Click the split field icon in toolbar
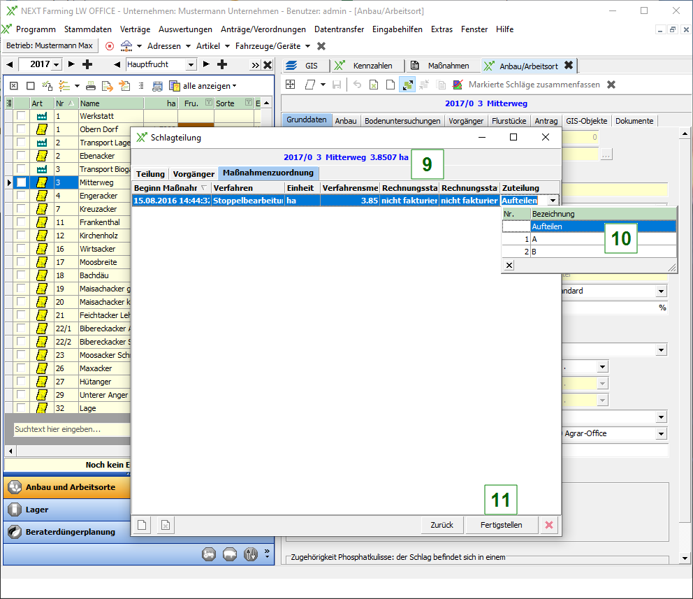693x599 pixels. (407, 85)
